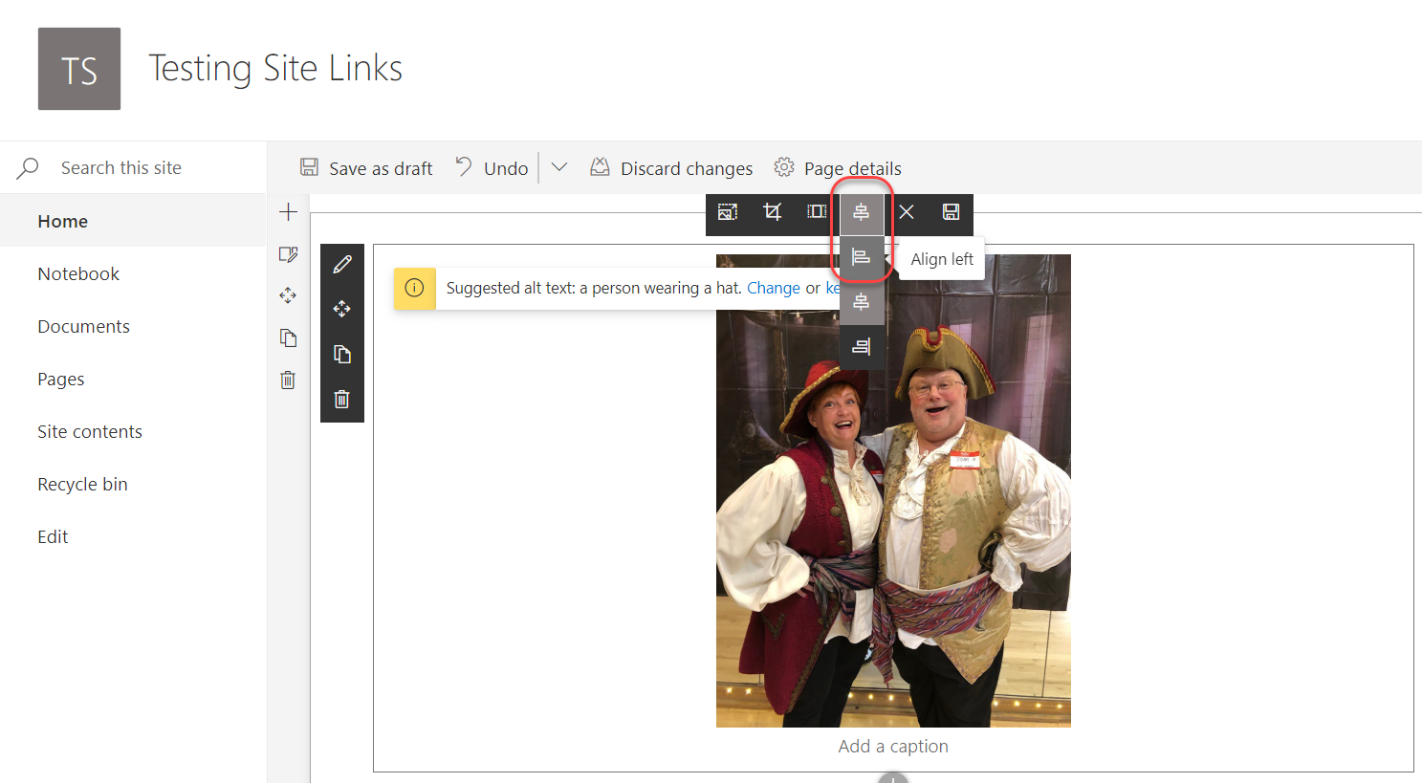Delete the web part via trash icon

(341, 399)
